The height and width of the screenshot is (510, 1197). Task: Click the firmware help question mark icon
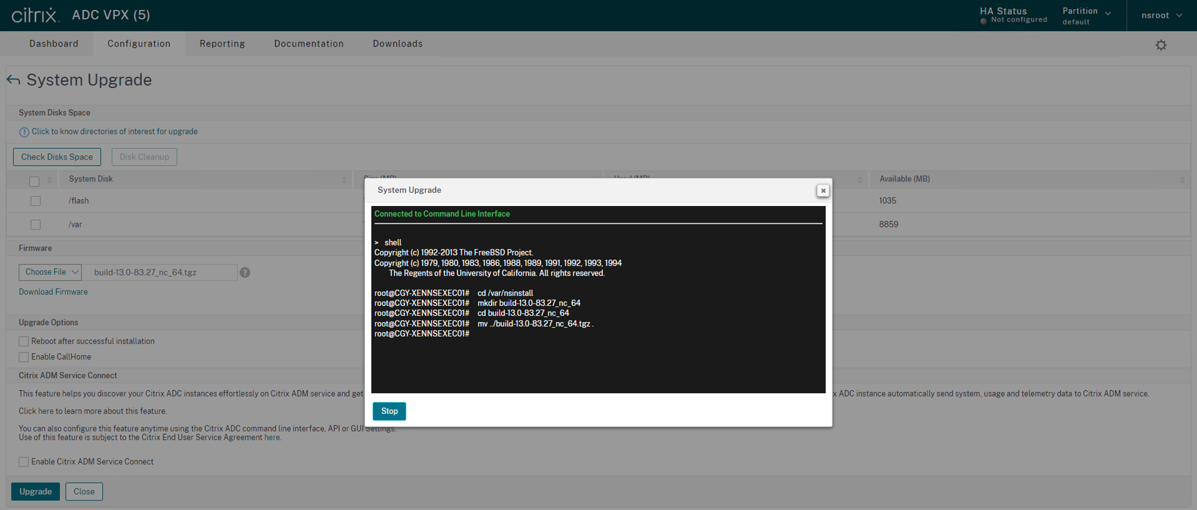(x=245, y=272)
